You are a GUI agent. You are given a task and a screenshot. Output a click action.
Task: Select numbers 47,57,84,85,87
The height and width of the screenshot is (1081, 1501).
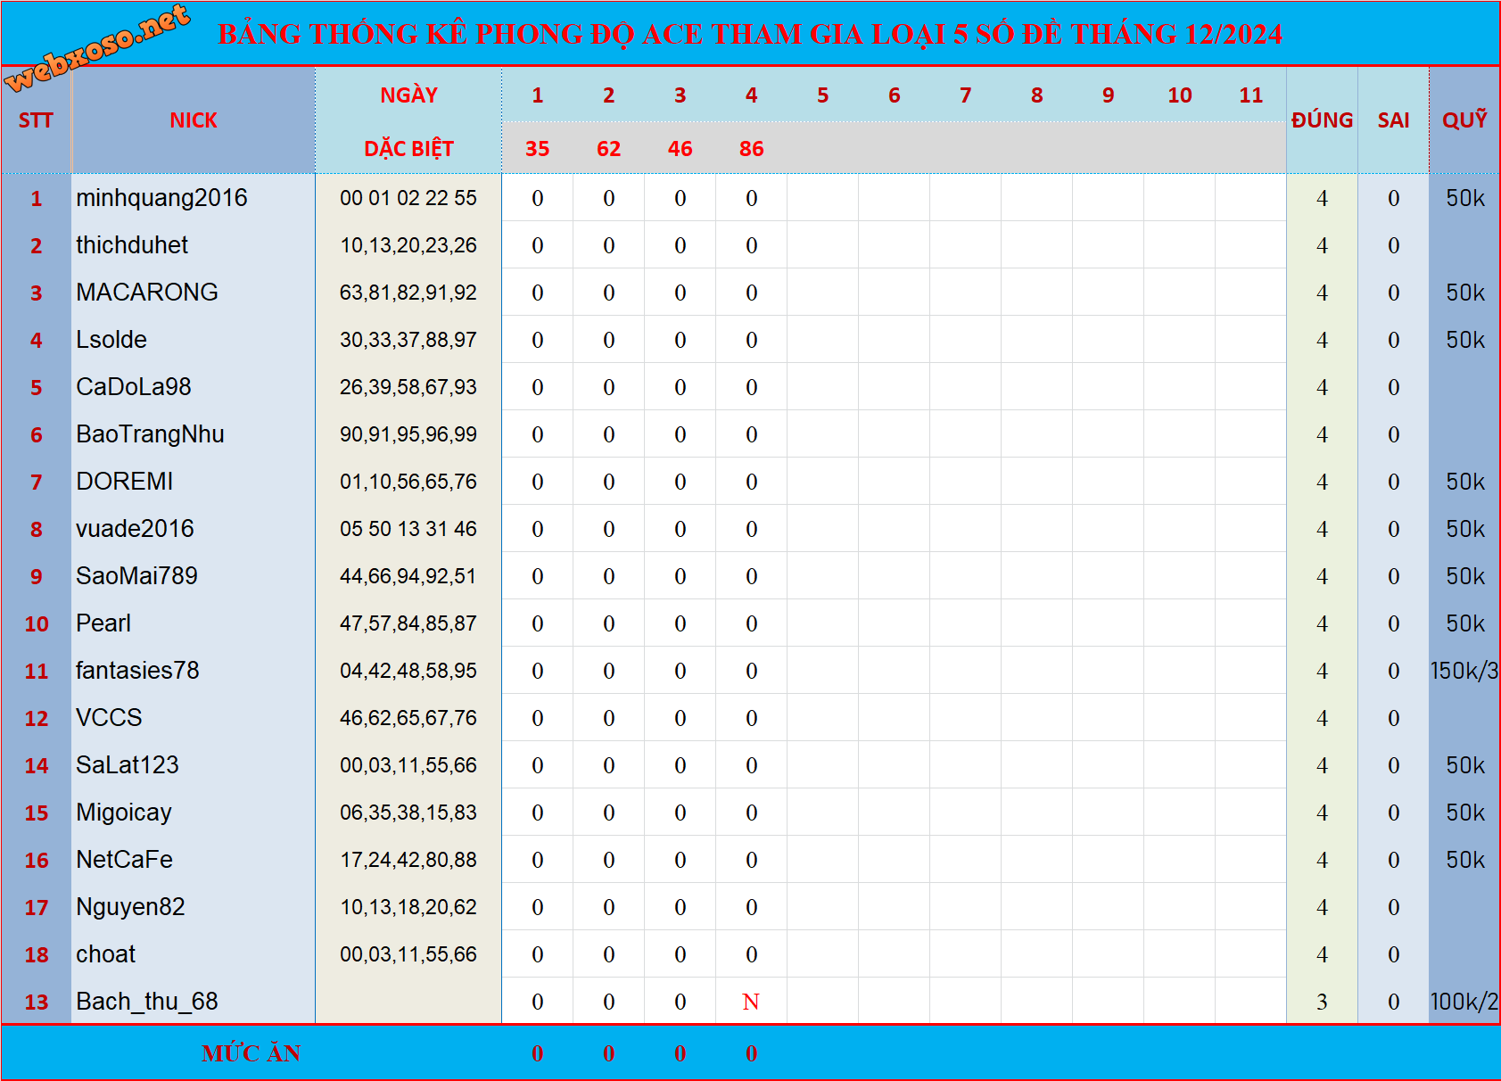[x=408, y=623]
